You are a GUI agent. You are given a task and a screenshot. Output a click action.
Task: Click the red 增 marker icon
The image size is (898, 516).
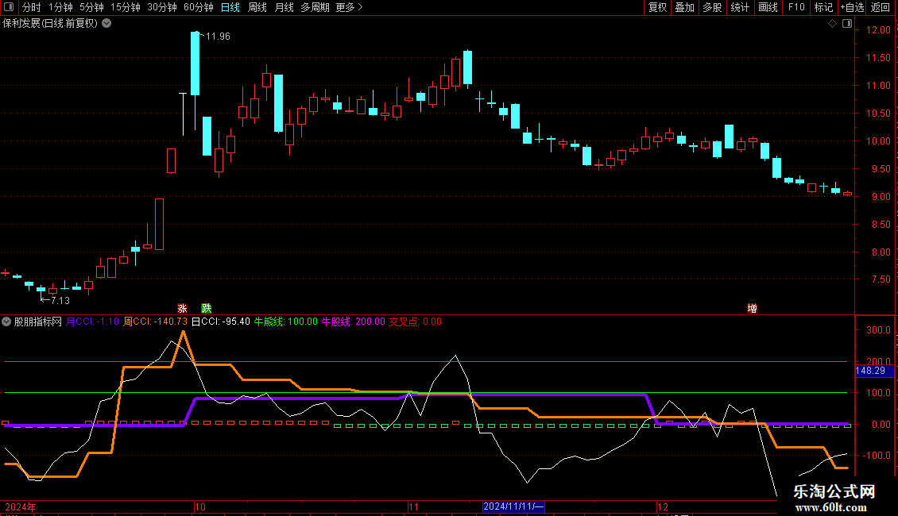coord(752,308)
